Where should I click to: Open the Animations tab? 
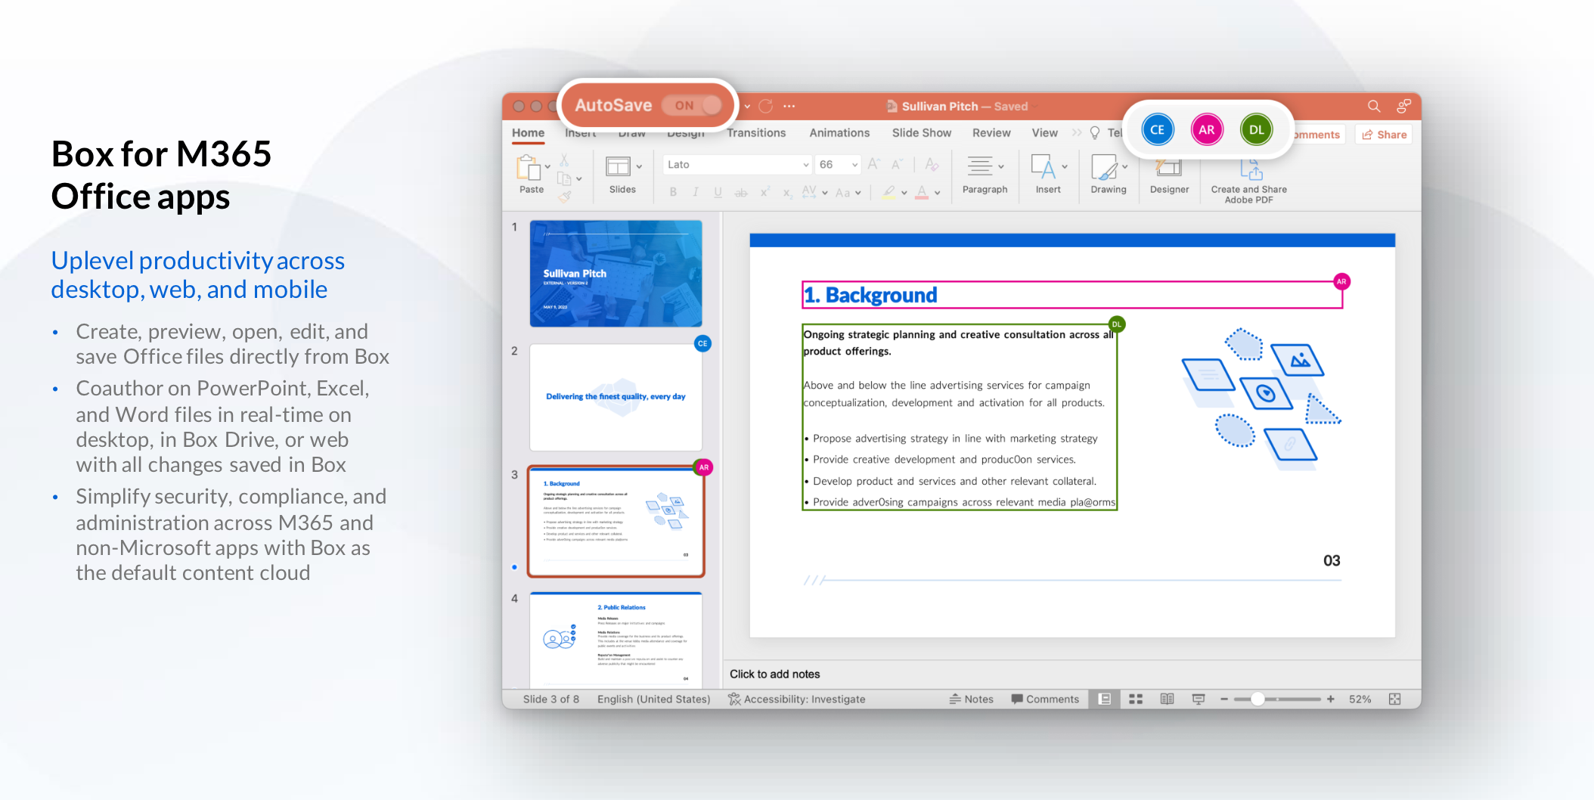pyautogui.click(x=839, y=133)
